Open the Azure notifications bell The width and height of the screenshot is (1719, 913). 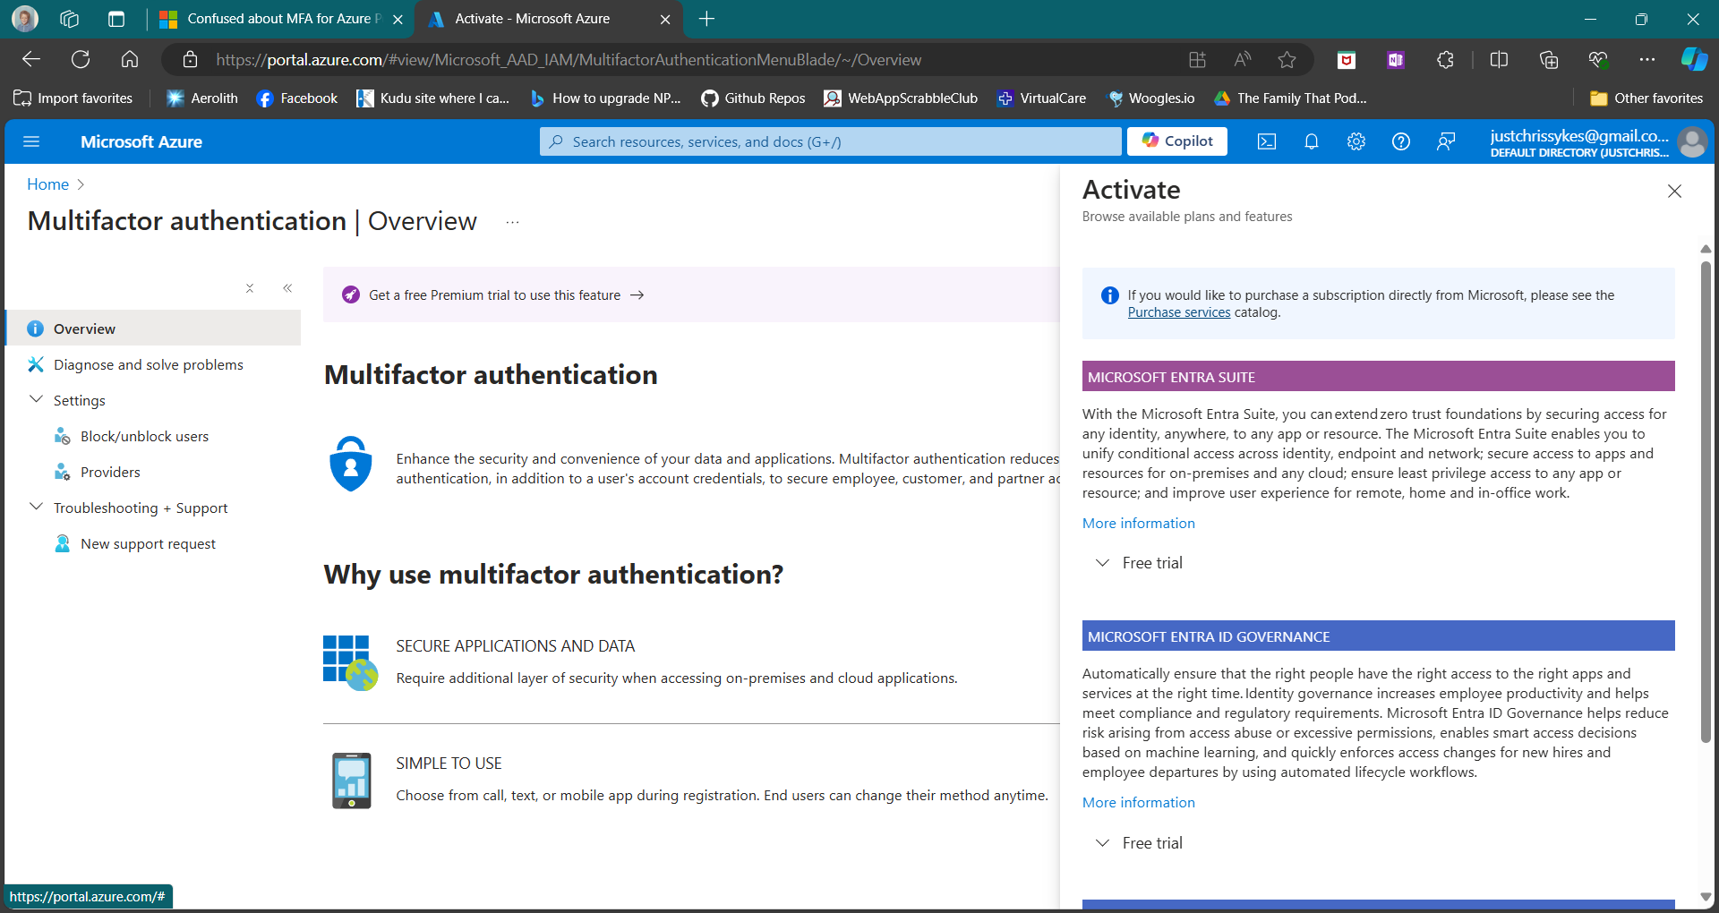(x=1312, y=141)
